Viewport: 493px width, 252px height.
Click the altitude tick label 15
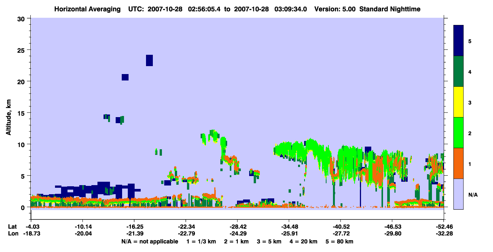(22, 113)
